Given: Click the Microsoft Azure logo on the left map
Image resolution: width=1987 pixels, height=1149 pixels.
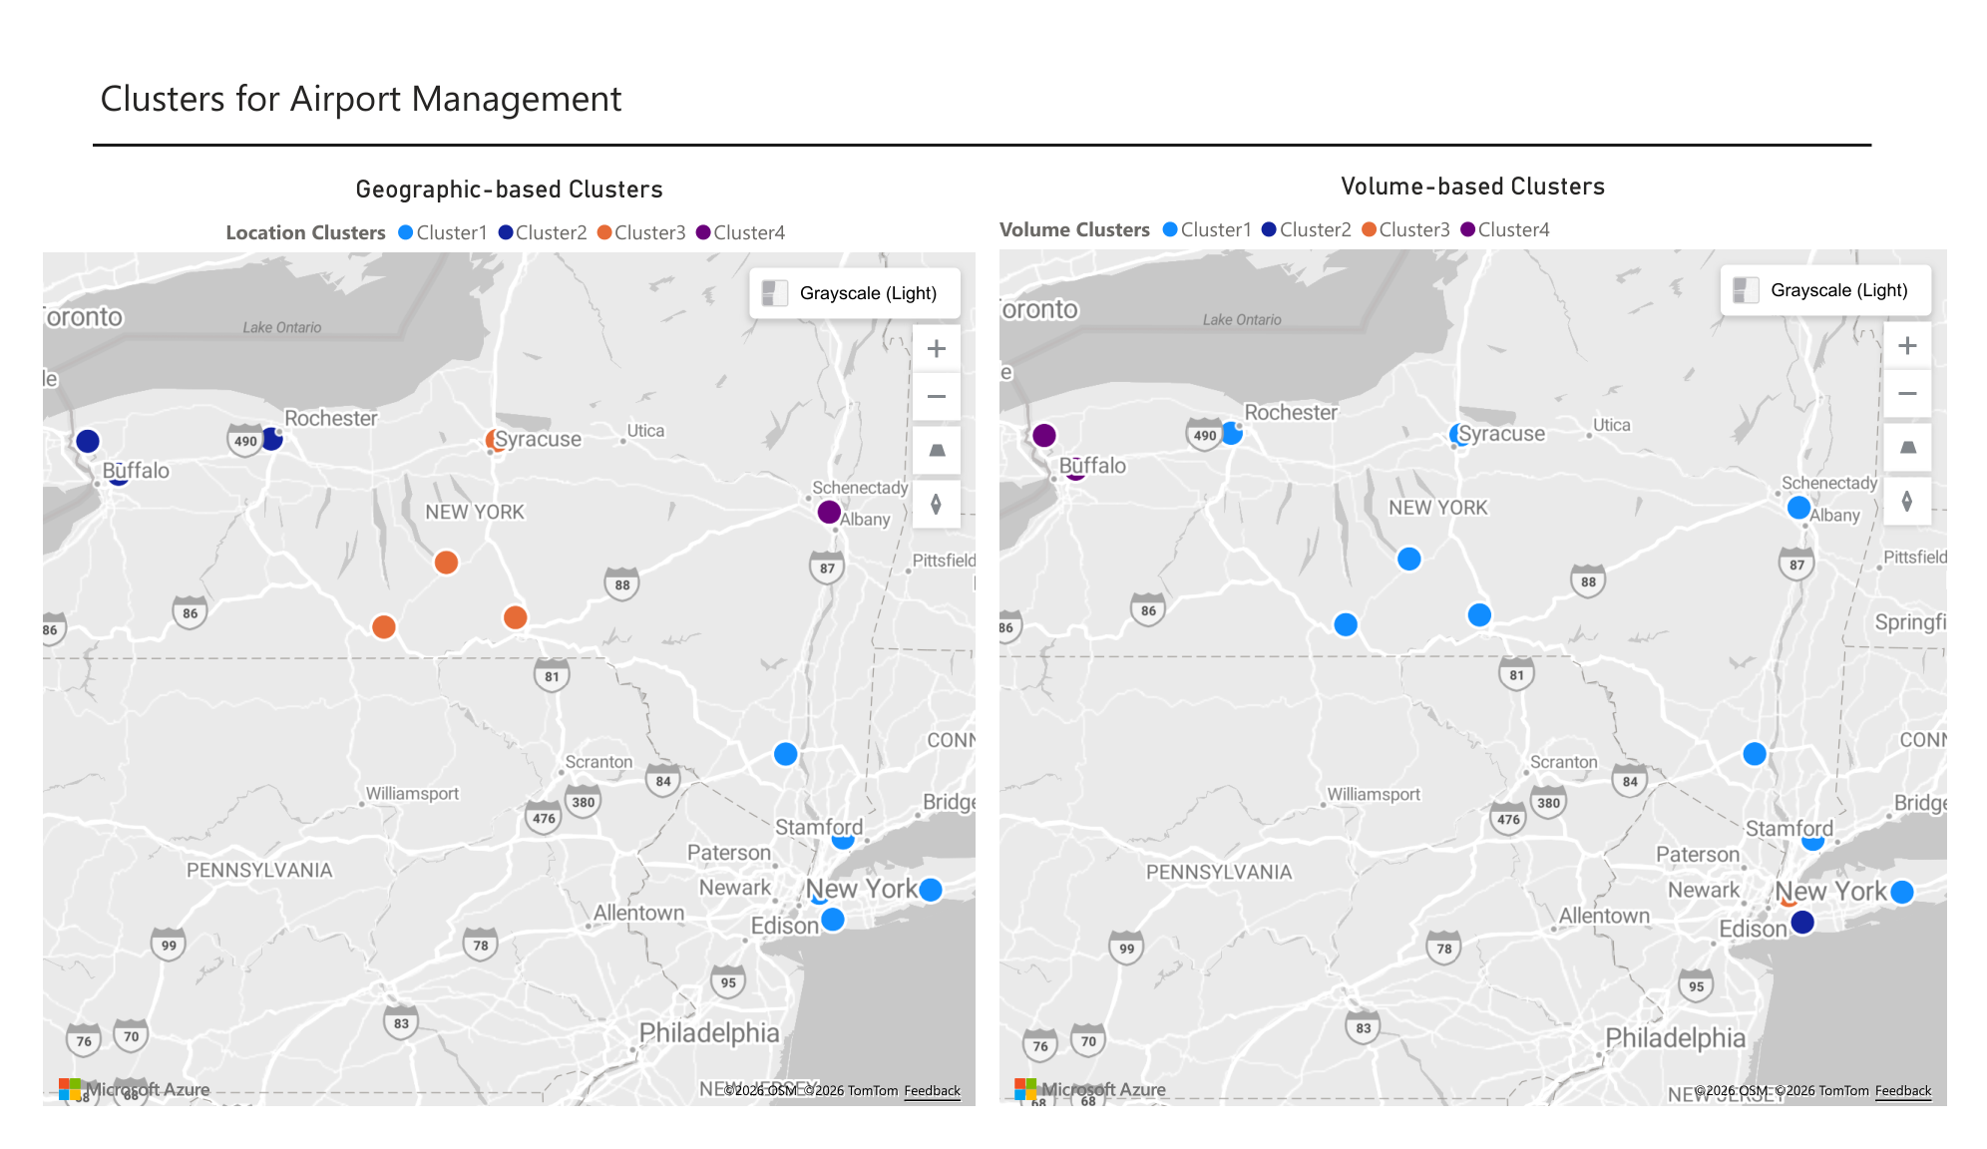Looking at the screenshot, I should pyautogui.click(x=135, y=1089).
